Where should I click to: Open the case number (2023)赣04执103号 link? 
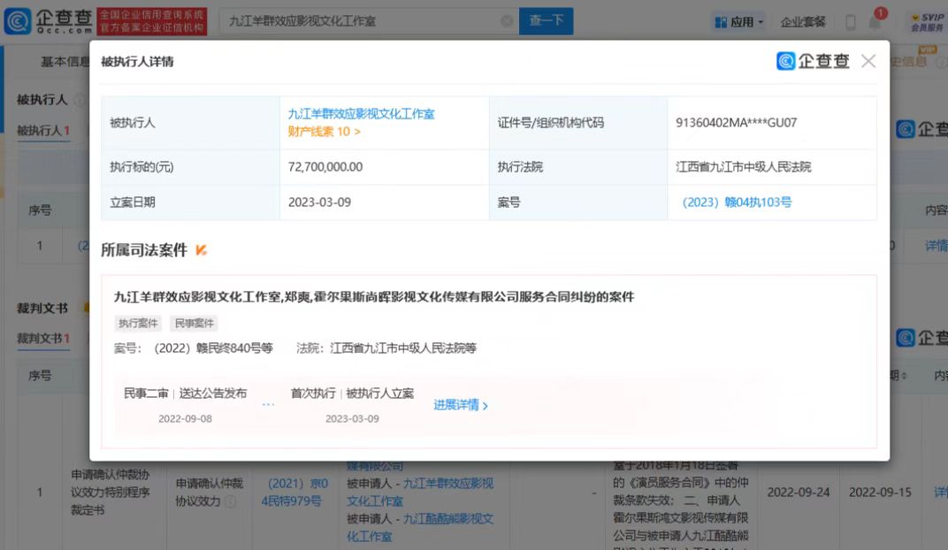click(x=737, y=202)
